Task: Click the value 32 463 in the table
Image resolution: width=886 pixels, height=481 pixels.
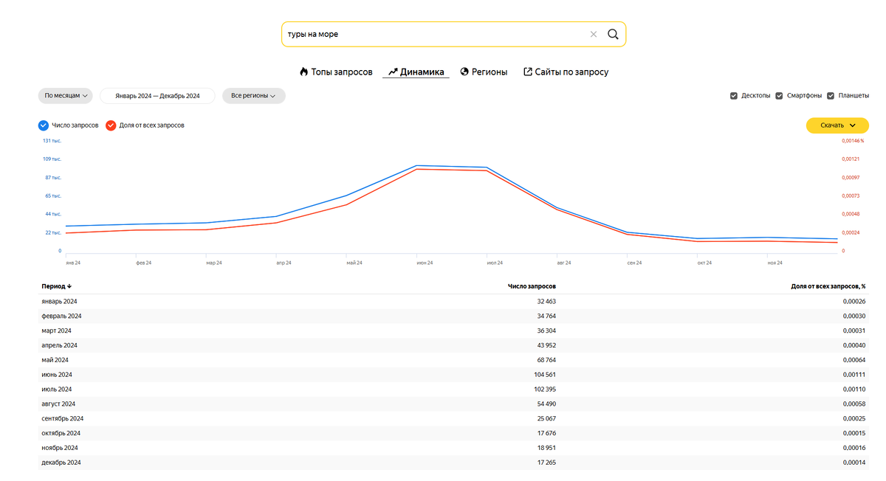Action: [546, 301]
